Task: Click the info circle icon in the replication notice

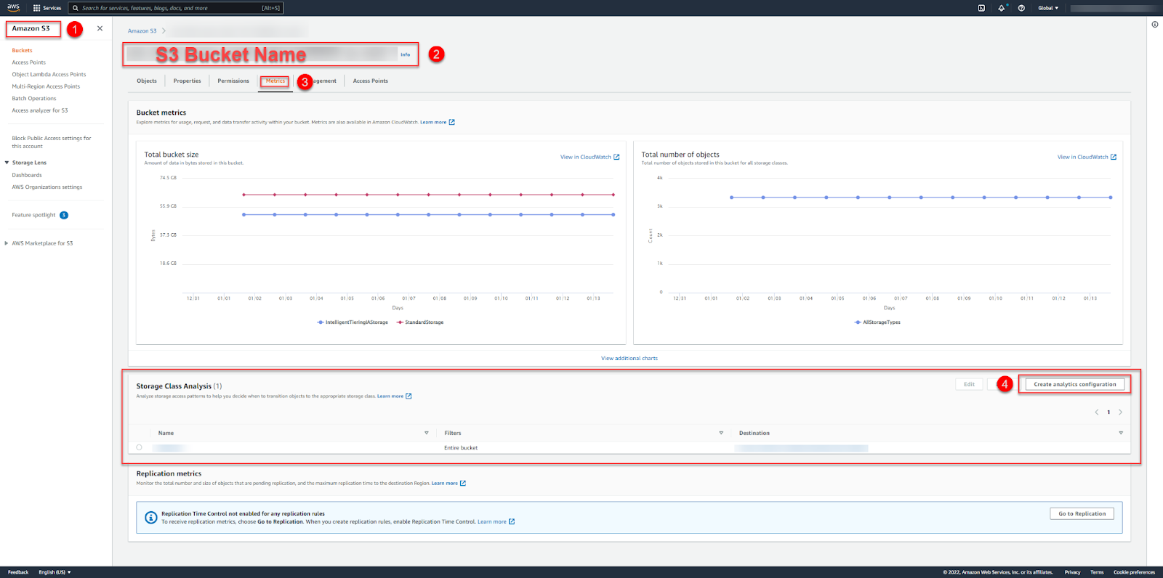Action: tap(151, 518)
